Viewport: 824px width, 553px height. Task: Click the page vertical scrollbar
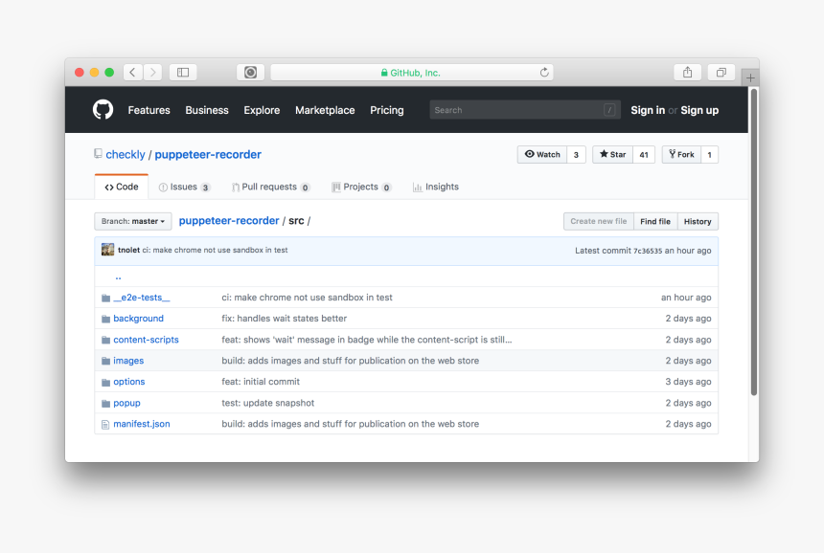coord(754,239)
